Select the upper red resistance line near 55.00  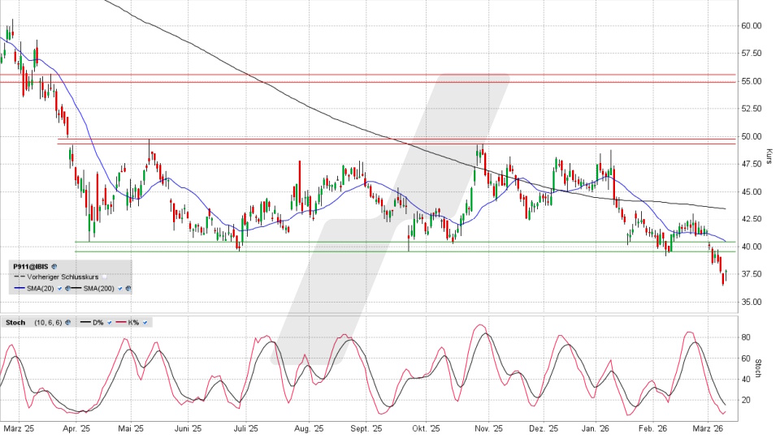[366, 75]
